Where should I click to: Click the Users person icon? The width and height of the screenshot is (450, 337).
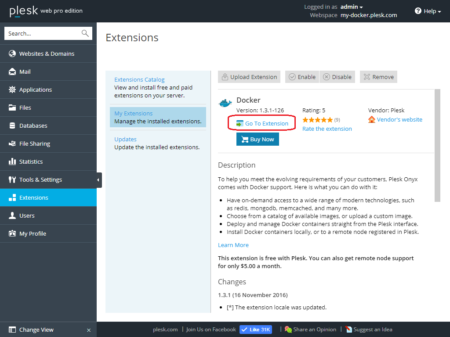[12, 215]
